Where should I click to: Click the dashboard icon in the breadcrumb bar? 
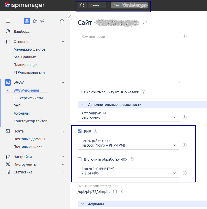tap(82, 5)
